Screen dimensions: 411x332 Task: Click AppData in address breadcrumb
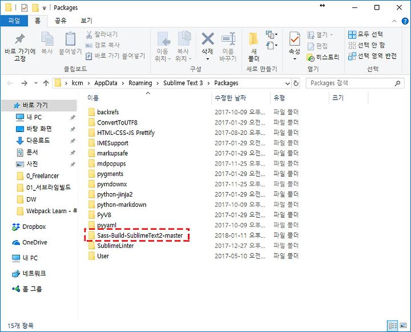click(106, 83)
